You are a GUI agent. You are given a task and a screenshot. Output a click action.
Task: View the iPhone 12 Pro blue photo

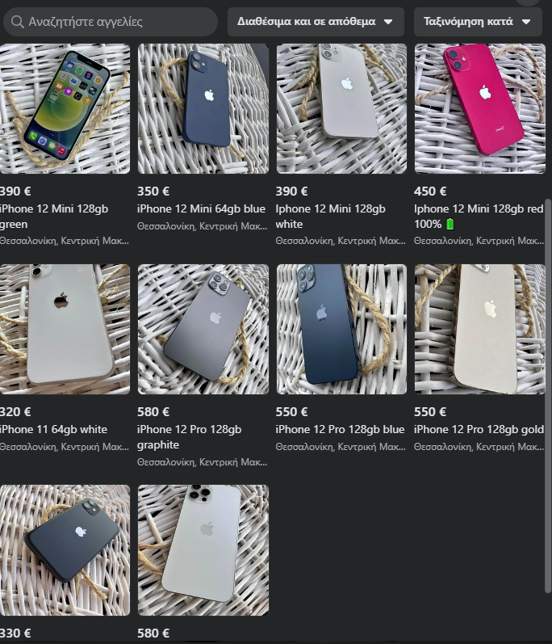point(341,329)
